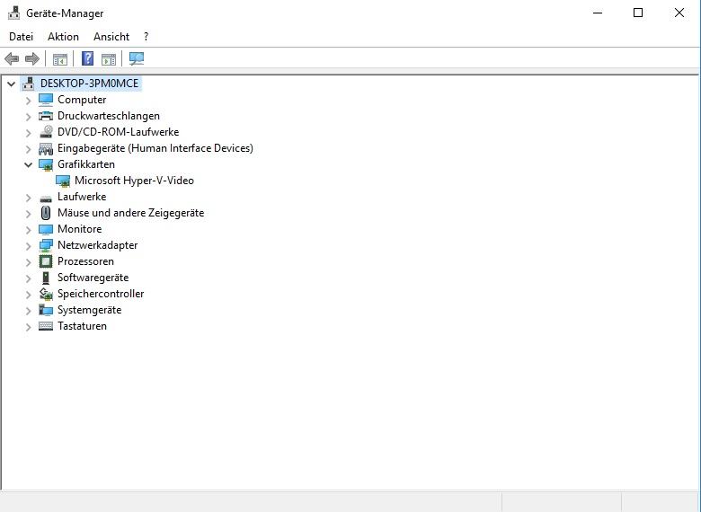The image size is (701, 512).
Task: Click the Computer category icon
Action: 46,100
